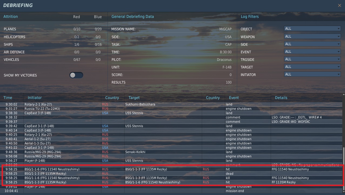This screenshot has width=345, height=195.
Task: Close the Debriefing window
Action: (x=339, y=5)
